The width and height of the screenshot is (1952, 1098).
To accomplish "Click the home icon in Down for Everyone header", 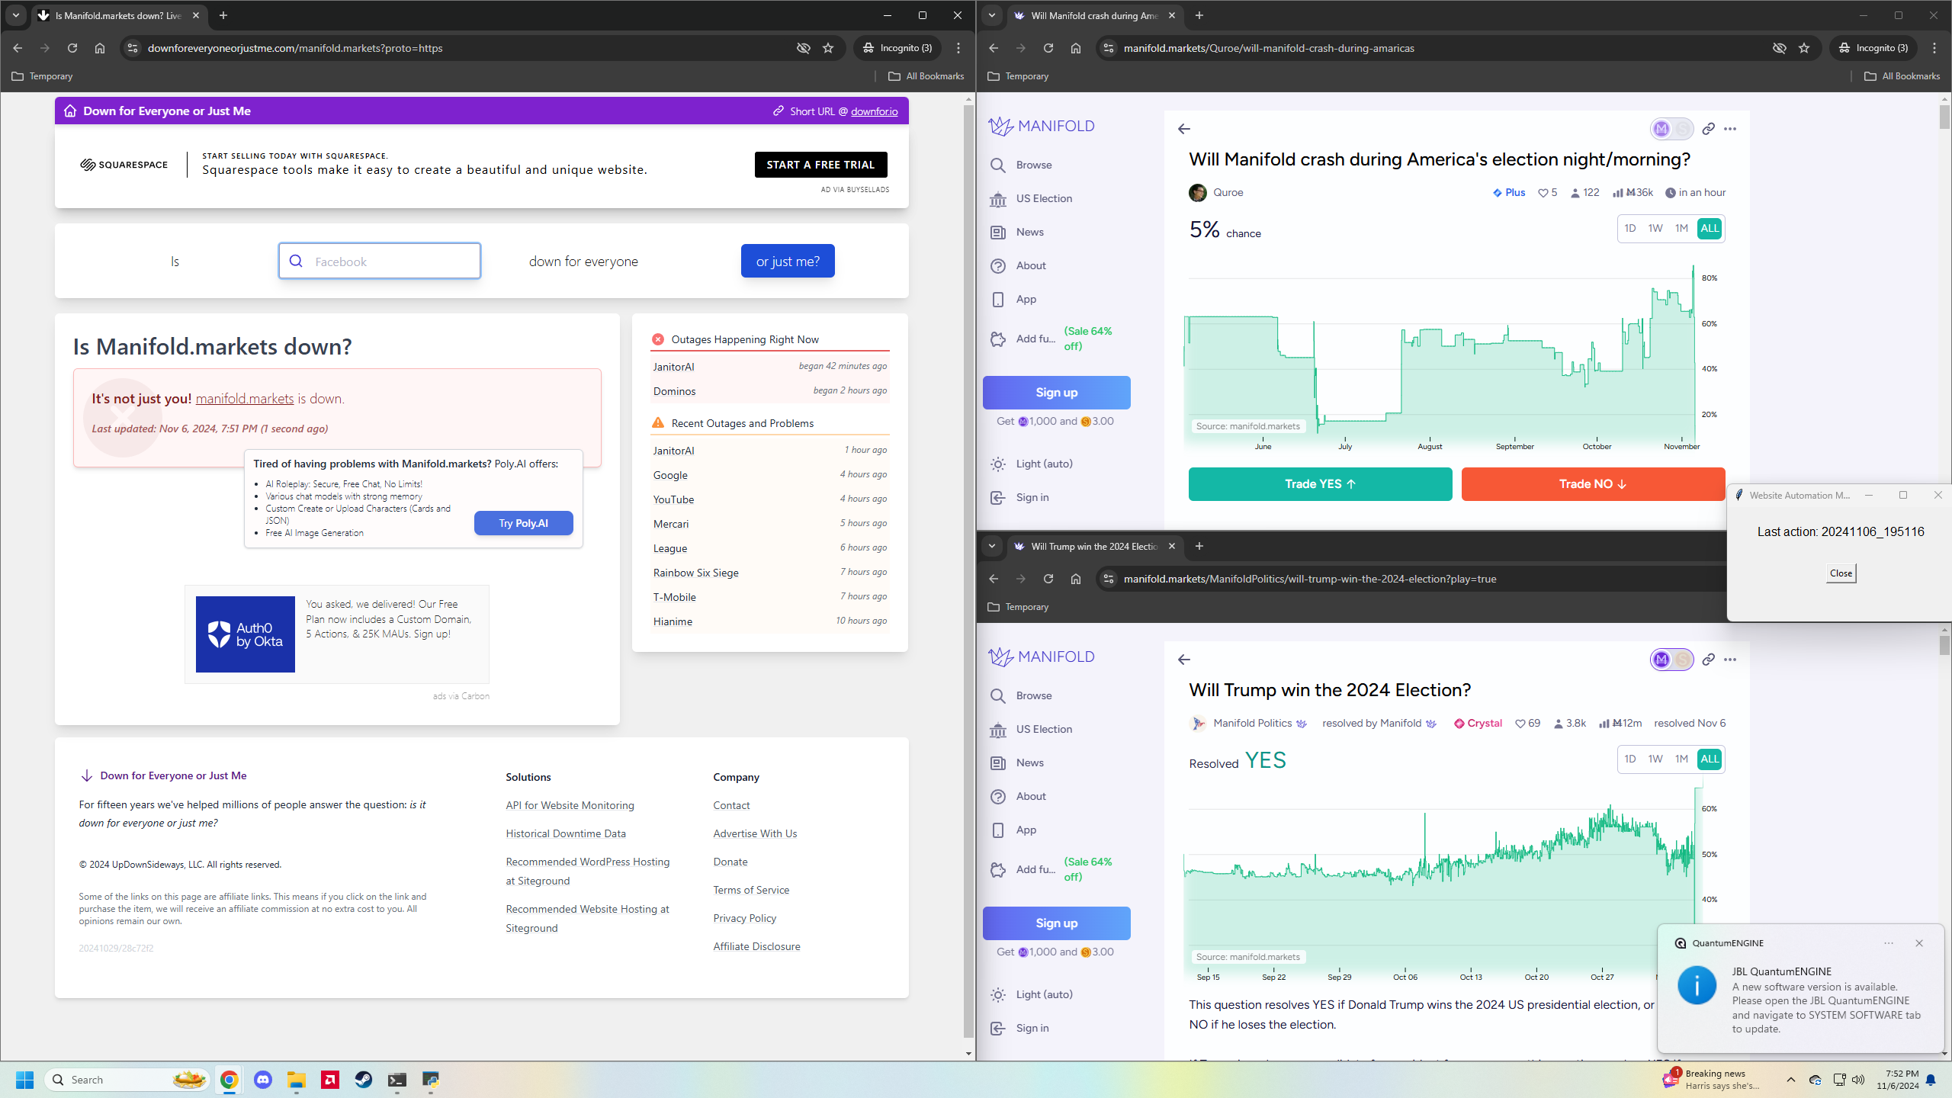I will point(70,111).
